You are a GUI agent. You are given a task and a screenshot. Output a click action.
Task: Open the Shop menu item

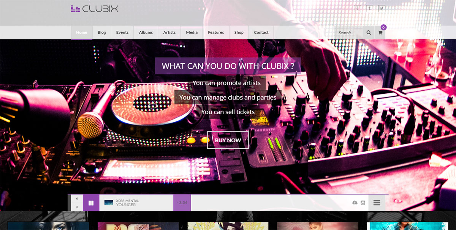[x=239, y=33]
